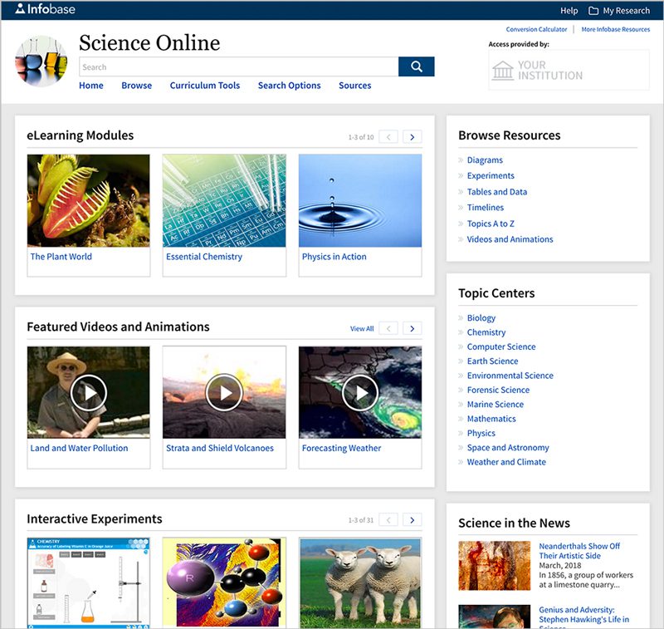The image size is (664, 629).
Task: Read Genius and Adversity Stephen Hawking article
Action: (x=583, y=617)
